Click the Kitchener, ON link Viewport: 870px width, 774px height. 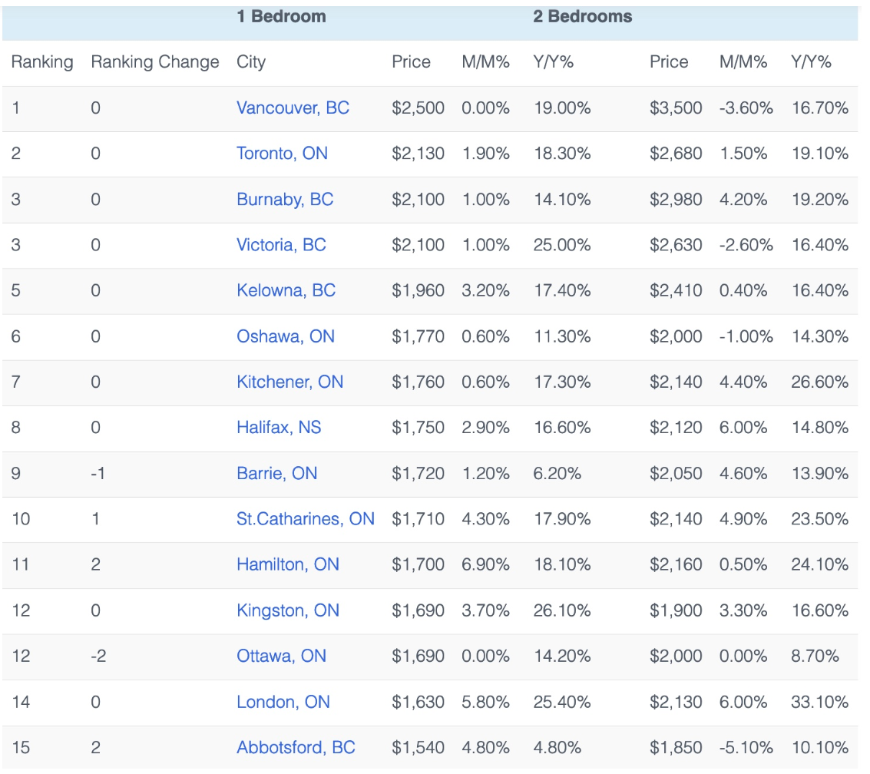coord(289,382)
